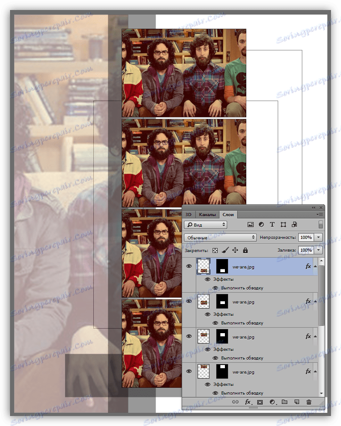The width and height of the screenshot is (341, 426).
Task: Click the fx badge on fourth layer
Action: (308, 371)
